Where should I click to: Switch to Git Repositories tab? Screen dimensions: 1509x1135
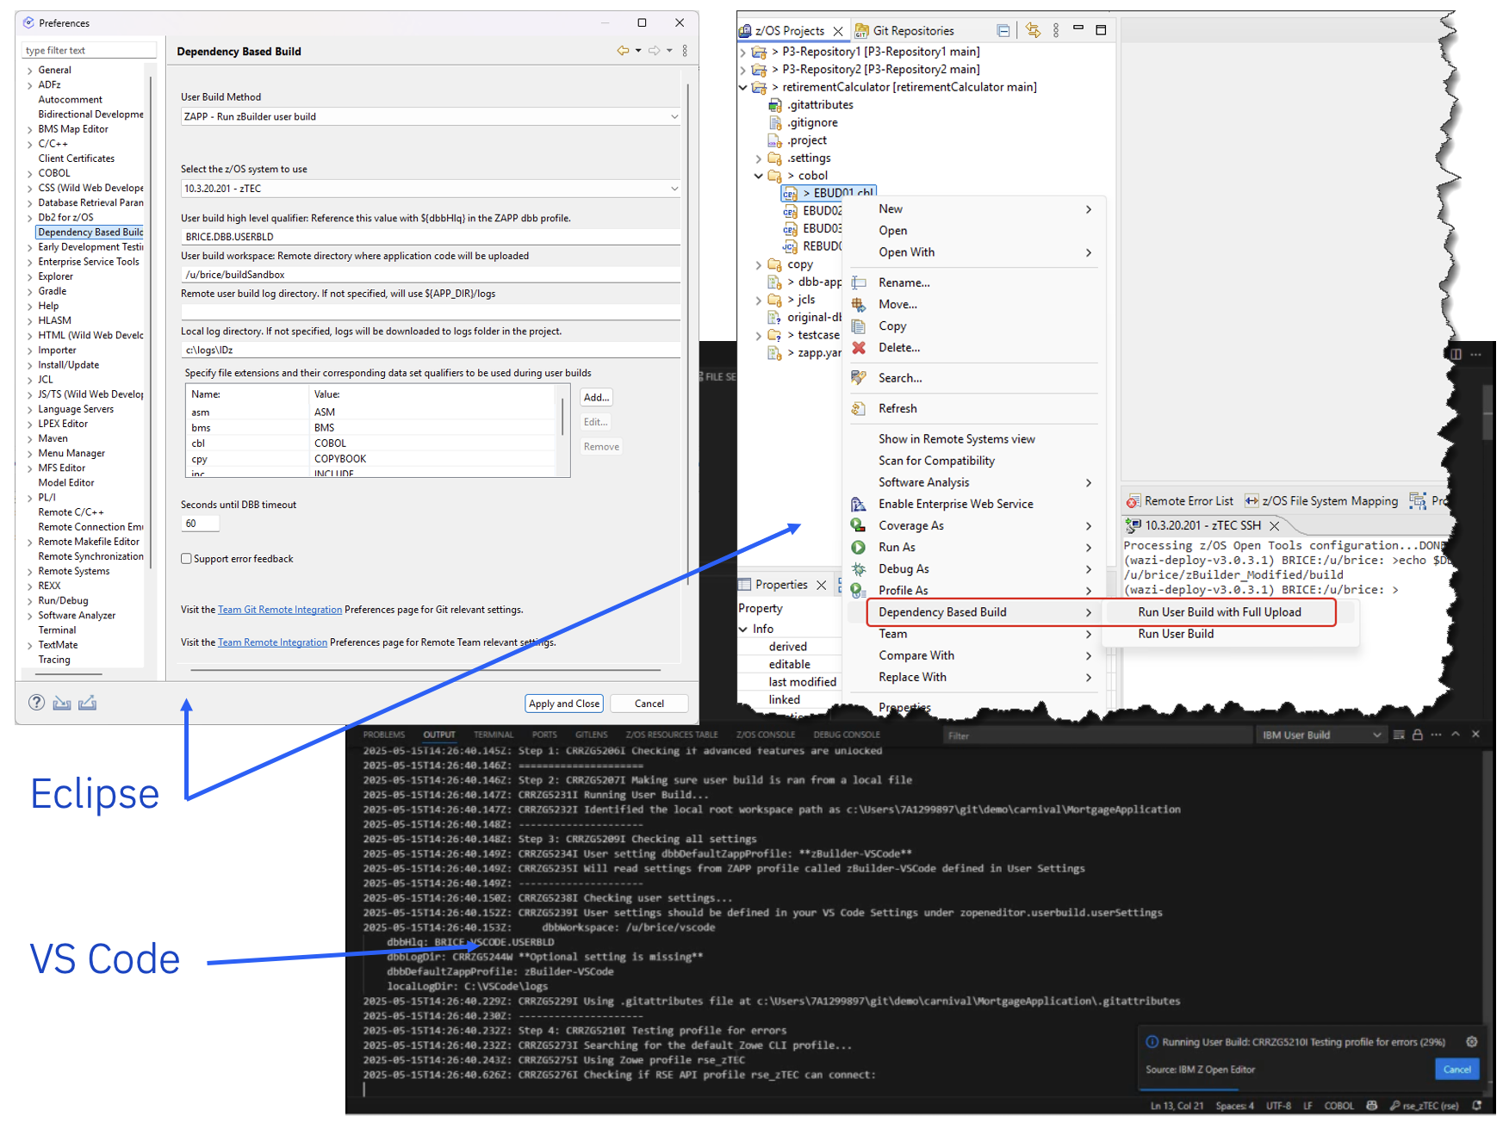click(904, 31)
